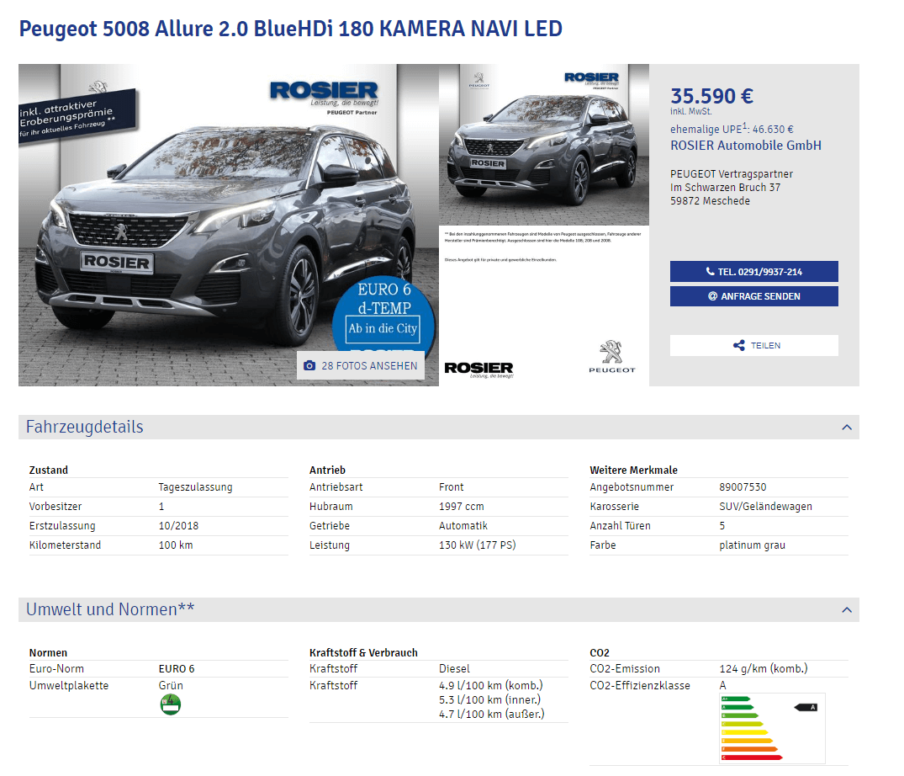Select Kilometerstand value 100 km

[176, 545]
